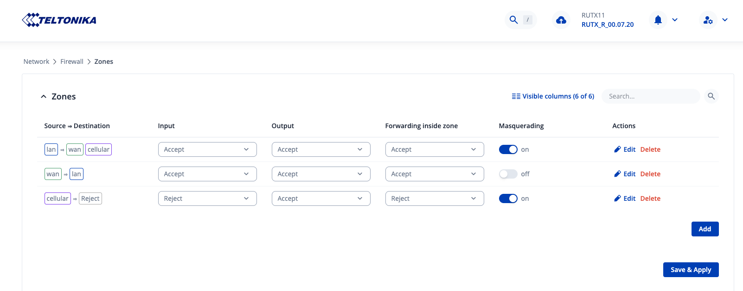This screenshot has height=291, width=743.
Task: Click the Zones search input field
Action: point(650,96)
